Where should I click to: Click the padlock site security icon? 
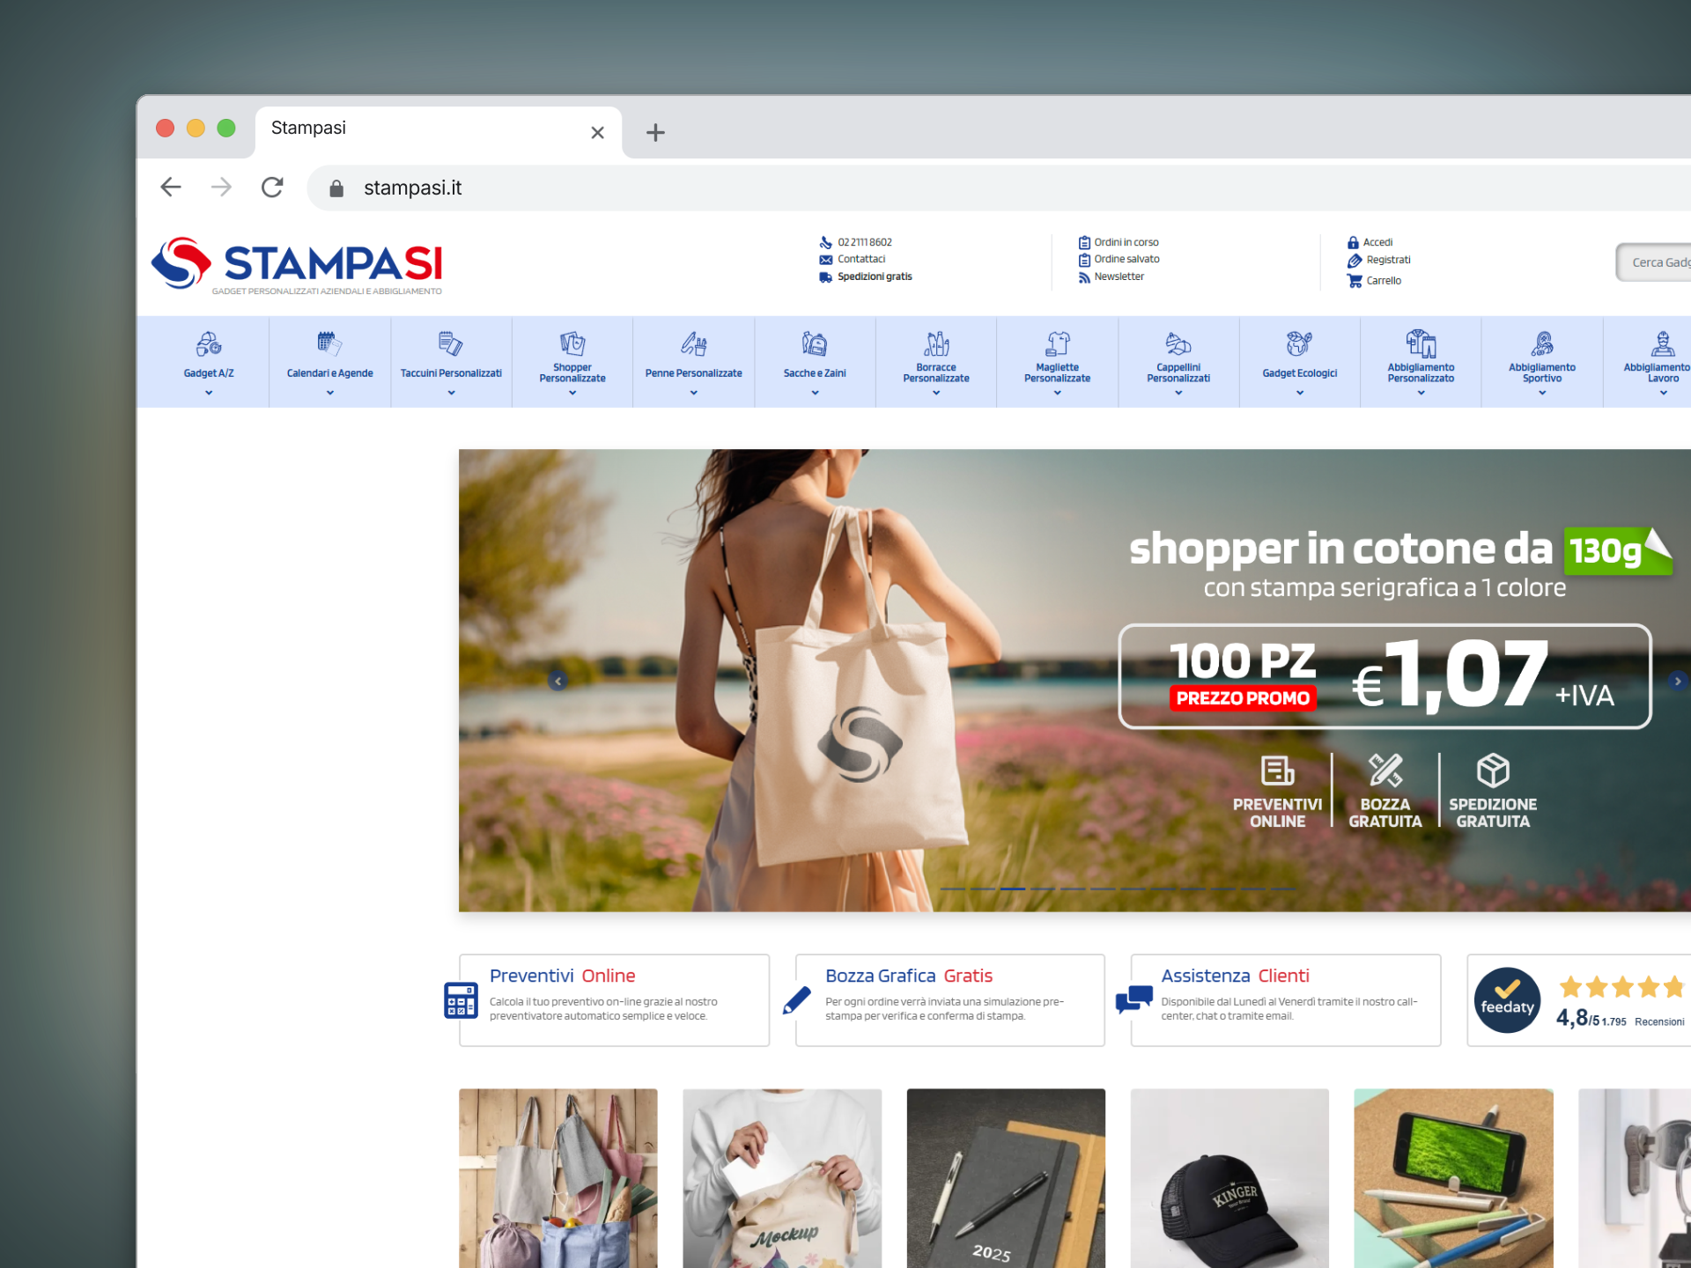coord(336,188)
